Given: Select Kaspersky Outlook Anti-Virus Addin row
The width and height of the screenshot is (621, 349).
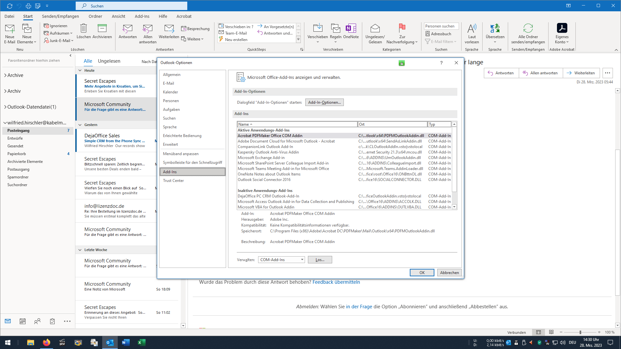Looking at the screenshot, I should 344,152.
